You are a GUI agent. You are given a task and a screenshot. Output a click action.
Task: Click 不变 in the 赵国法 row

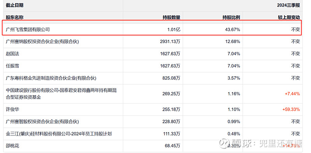pyautogui.click(x=295, y=54)
